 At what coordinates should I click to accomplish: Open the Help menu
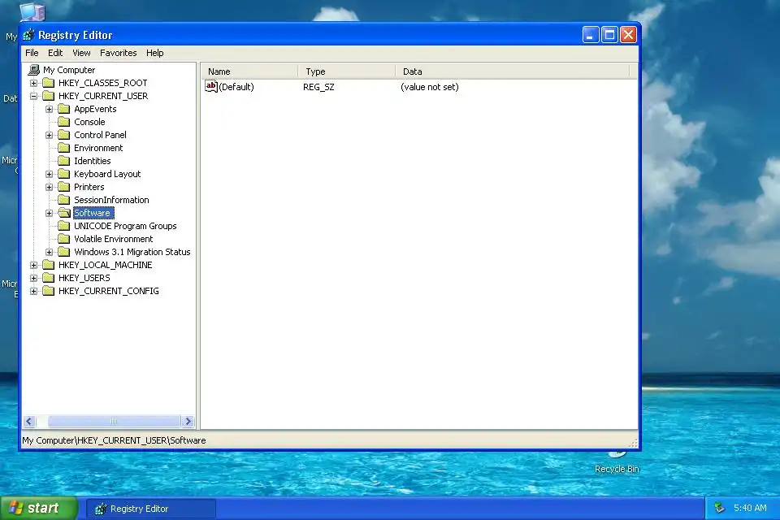click(154, 53)
